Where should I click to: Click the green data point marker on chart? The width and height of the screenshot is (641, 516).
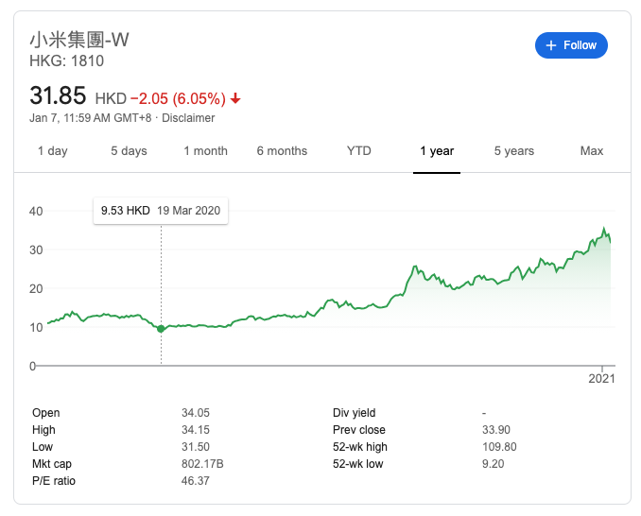tap(161, 329)
